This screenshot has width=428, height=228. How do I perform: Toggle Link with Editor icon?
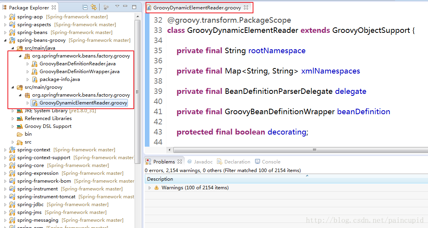coord(94,7)
